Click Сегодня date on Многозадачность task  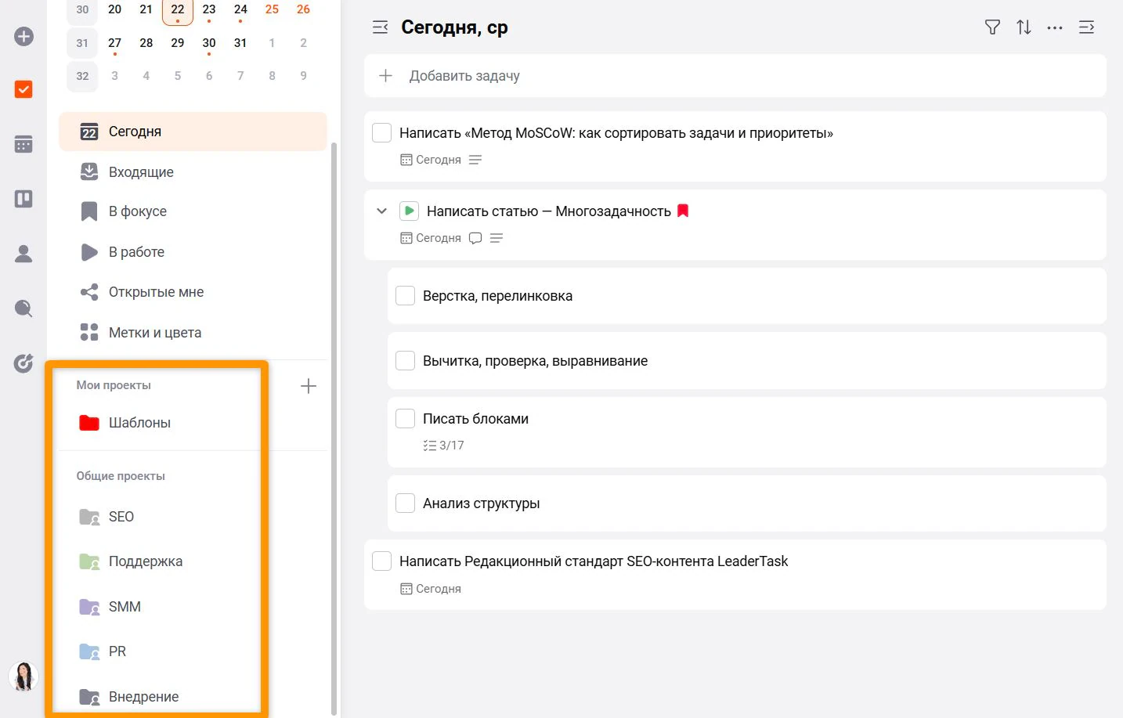click(431, 238)
